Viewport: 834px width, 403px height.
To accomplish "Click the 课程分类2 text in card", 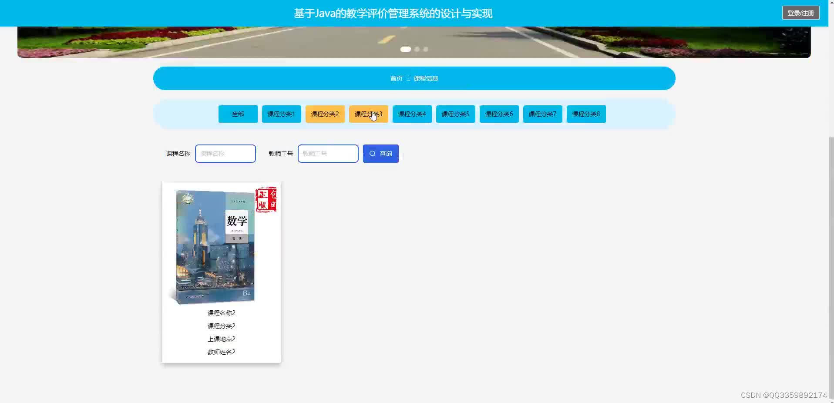I will 221,326.
